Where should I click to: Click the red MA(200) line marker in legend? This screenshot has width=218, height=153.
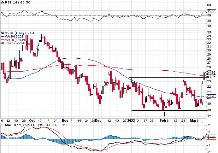pos(2,40)
